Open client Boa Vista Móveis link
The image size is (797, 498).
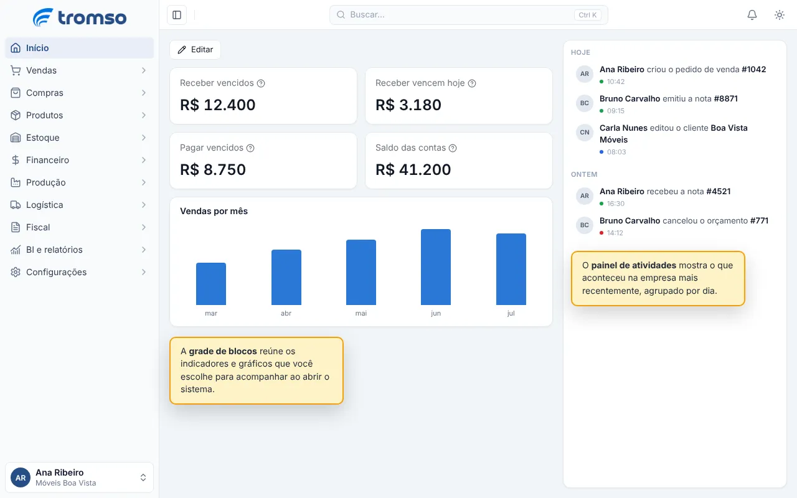[x=674, y=134]
